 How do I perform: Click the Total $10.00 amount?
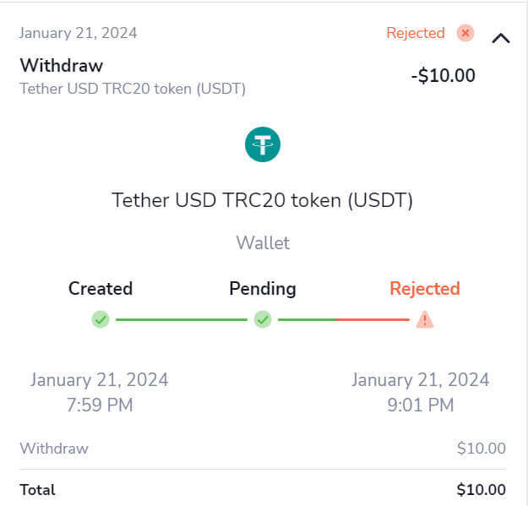pyautogui.click(x=481, y=490)
